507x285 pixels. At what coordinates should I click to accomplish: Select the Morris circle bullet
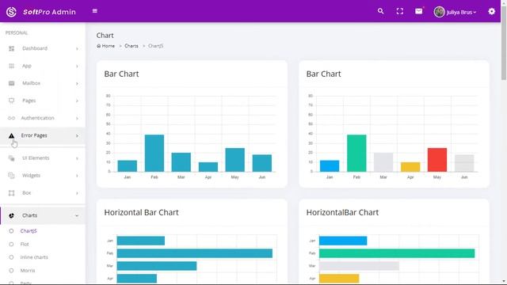[11, 271]
